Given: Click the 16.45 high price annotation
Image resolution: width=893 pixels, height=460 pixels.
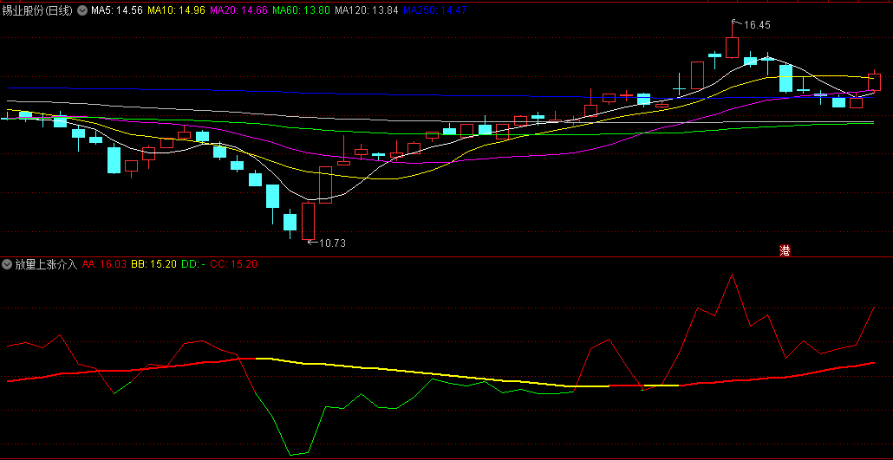Looking at the screenshot, I should tap(757, 24).
